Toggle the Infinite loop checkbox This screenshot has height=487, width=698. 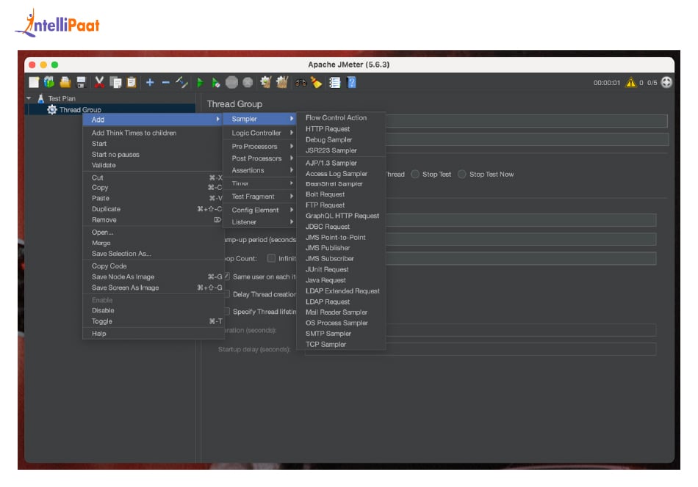click(x=271, y=258)
